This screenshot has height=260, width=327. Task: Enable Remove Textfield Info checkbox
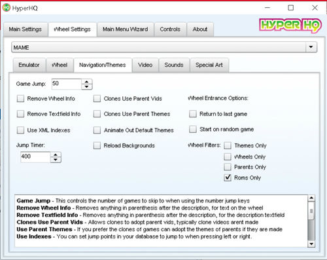click(20, 114)
